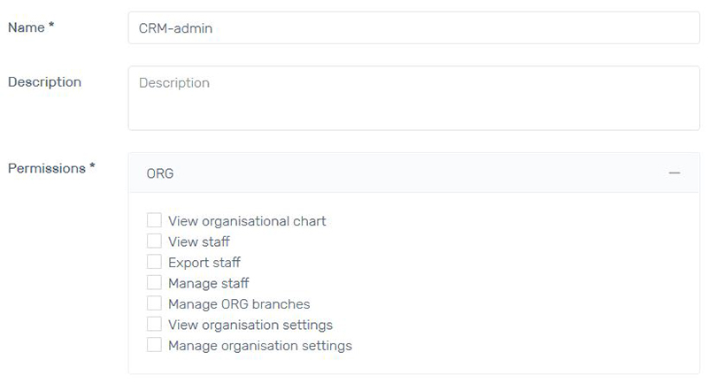Click the 'Manage ORG branches' label text
The width and height of the screenshot is (708, 383).
tap(239, 304)
